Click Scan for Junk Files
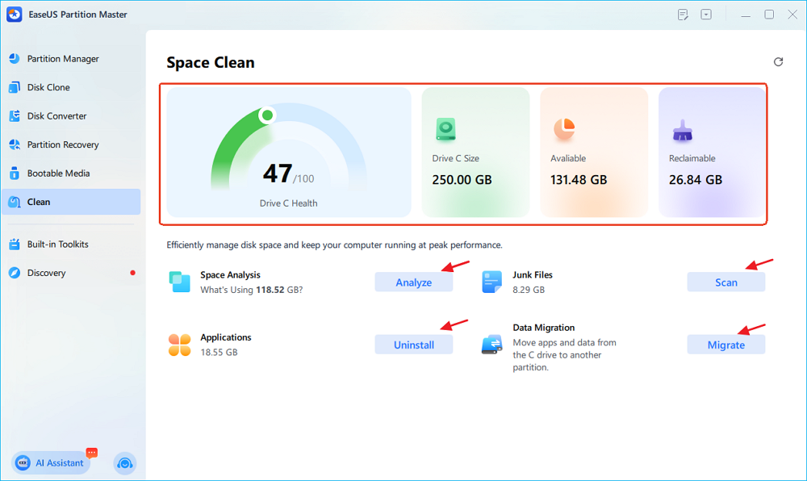Image resolution: width=807 pixels, height=481 pixels. [725, 282]
